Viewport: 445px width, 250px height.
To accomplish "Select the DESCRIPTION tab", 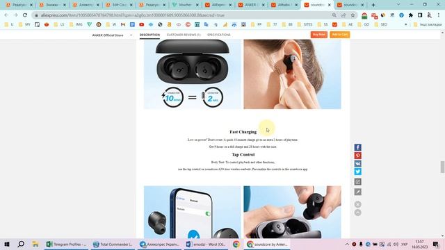I will pyautogui.click(x=149, y=35).
